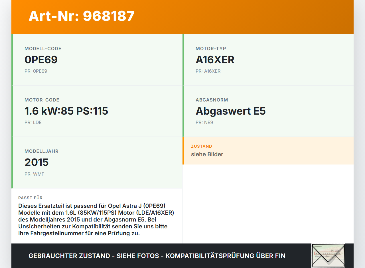
Task: Click the MODELL-CODE label
Action: coord(43,49)
